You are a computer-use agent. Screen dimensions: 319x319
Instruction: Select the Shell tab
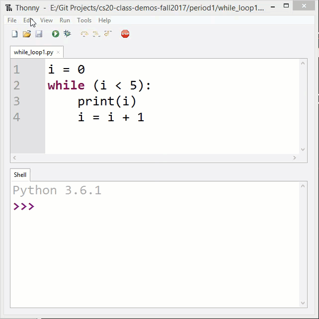(x=20, y=175)
